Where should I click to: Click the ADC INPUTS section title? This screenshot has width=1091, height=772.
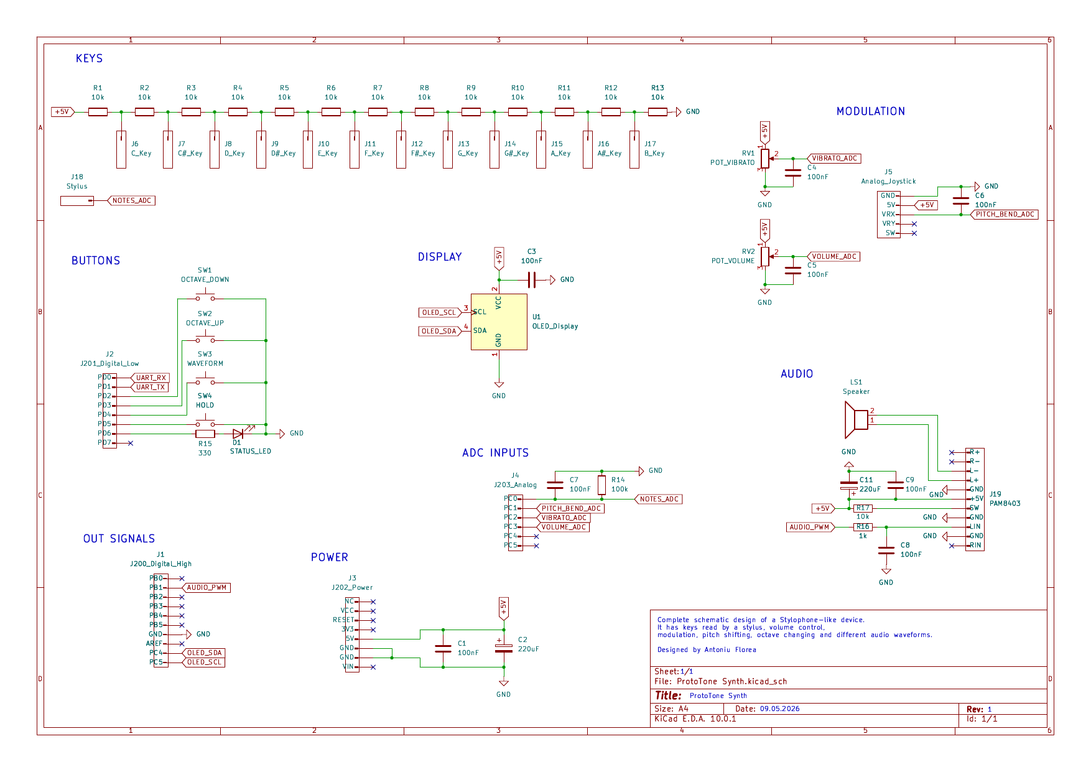tap(495, 453)
